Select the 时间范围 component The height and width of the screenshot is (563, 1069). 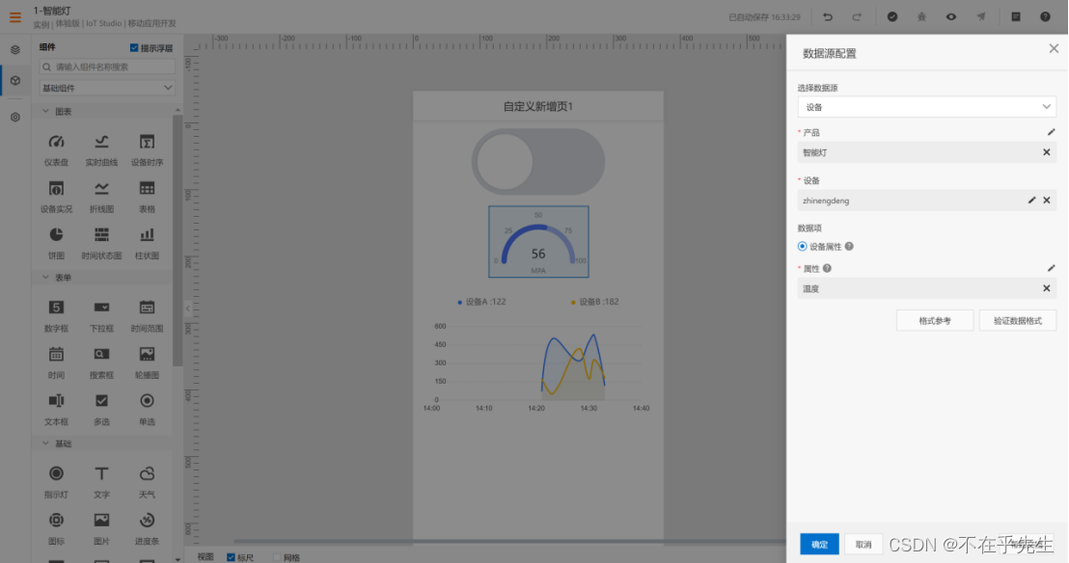tap(147, 315)
